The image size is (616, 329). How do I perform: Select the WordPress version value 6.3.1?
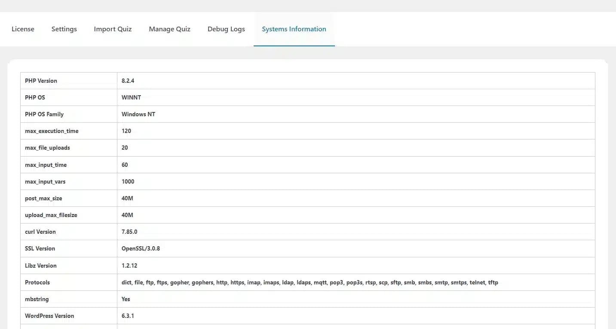[x=128, y=316]
